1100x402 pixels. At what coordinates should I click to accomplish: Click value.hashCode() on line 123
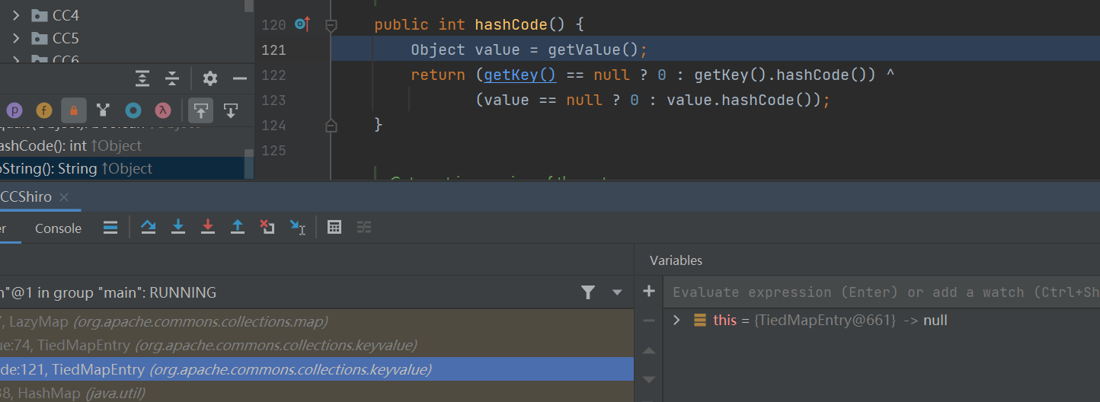point(743,100)
